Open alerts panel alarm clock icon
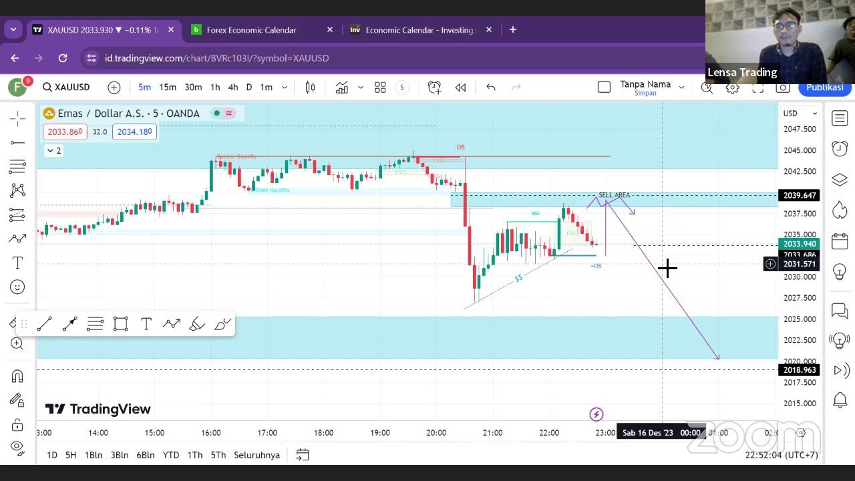Viewport: 855px width, 481px height. (x=840, y=148)
